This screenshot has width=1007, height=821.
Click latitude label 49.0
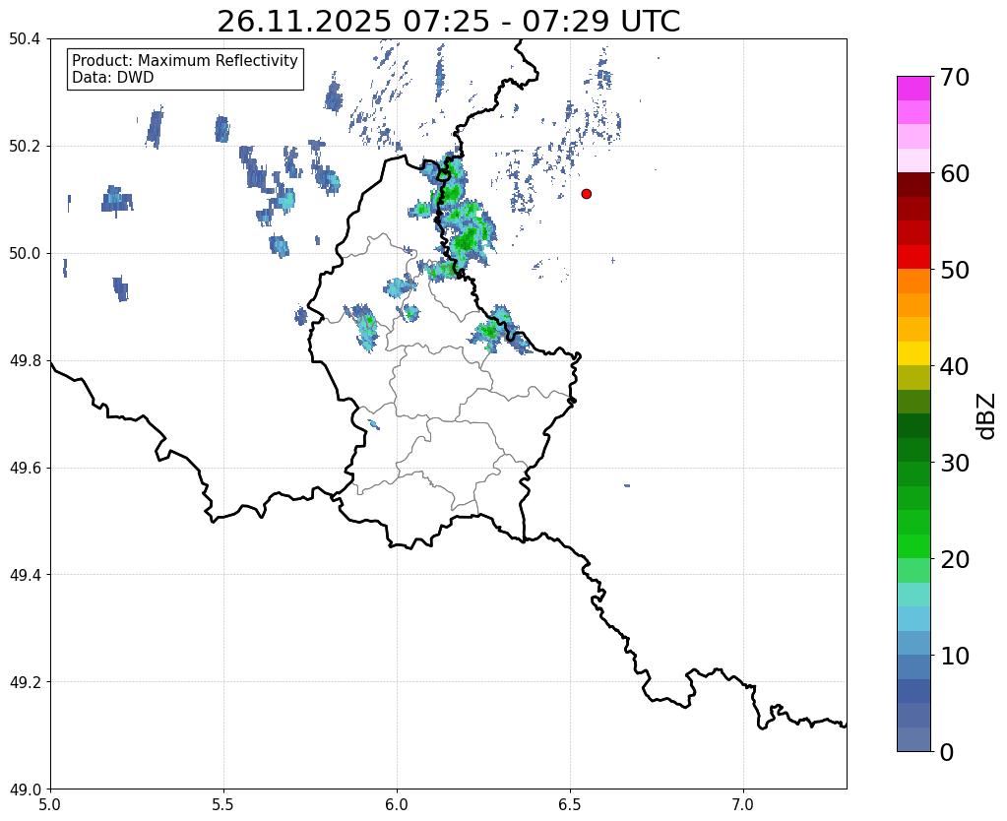pyautogui.click(x=25, y=789)
